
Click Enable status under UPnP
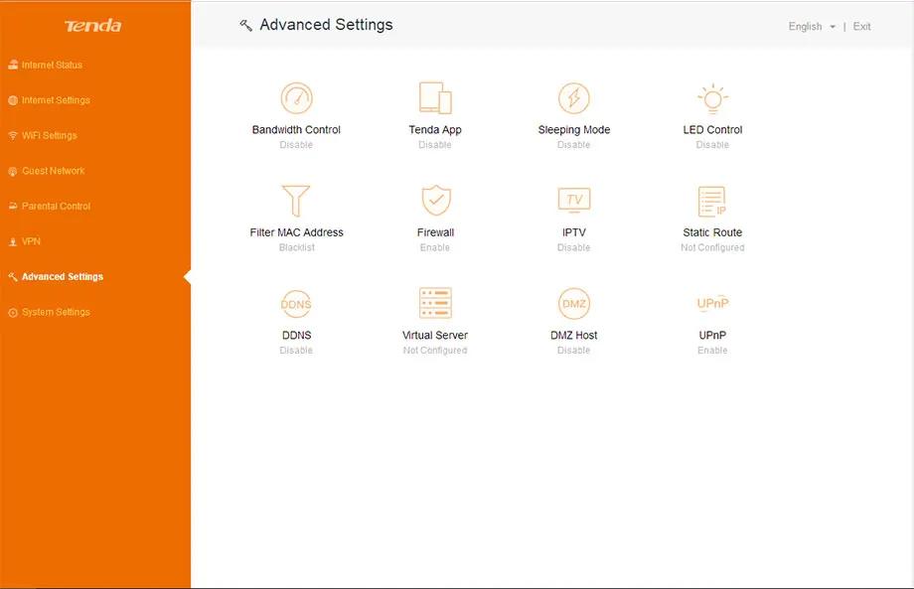pyautogui.click(x=712, y=351)
